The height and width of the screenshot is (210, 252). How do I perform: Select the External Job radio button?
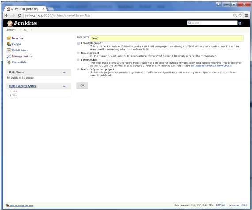78,60
